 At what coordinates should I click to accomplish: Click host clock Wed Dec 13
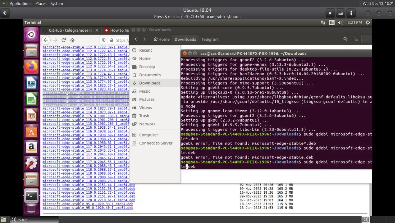[378, 3]
